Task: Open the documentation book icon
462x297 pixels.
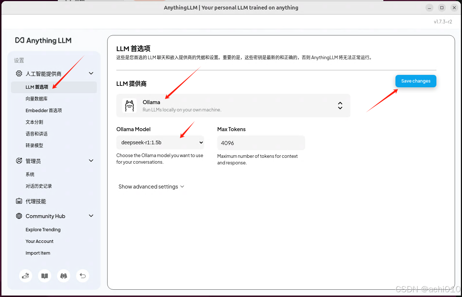Action: pyautogui.click(x=45, y=276)
